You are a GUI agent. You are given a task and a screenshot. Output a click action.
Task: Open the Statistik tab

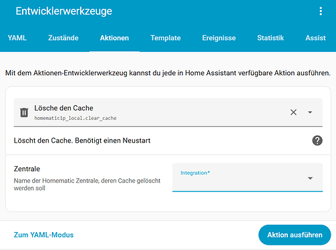tap(271, 38)
